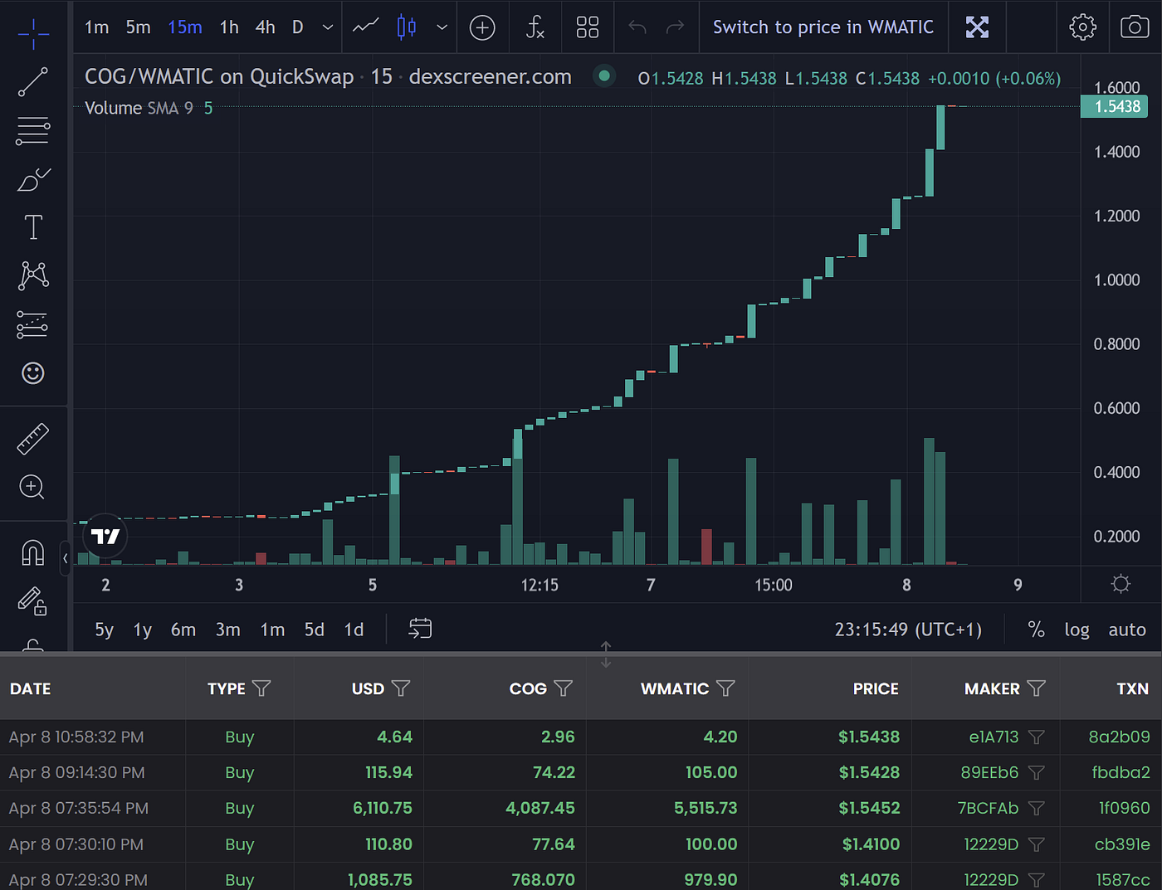
Task: Redo the last chart action
Action: (x=676, y=27)
